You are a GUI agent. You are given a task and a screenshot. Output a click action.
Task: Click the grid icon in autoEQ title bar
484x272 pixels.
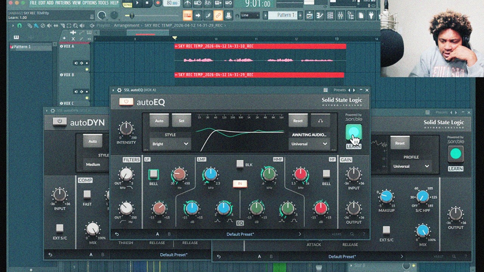pyautogui.click(x=326, y=90)
